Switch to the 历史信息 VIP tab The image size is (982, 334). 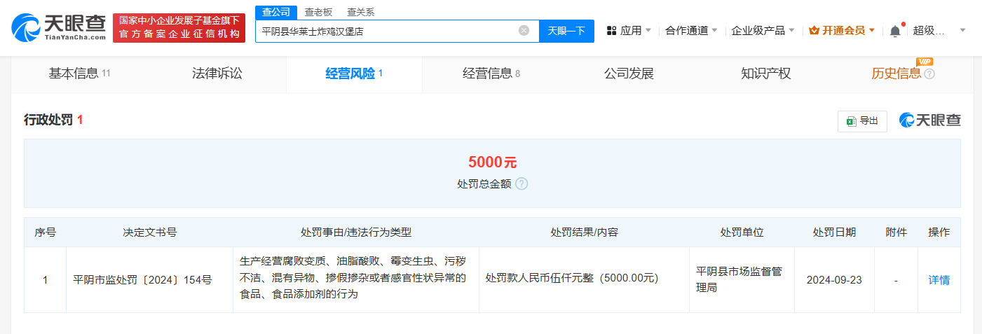(903, 74)
